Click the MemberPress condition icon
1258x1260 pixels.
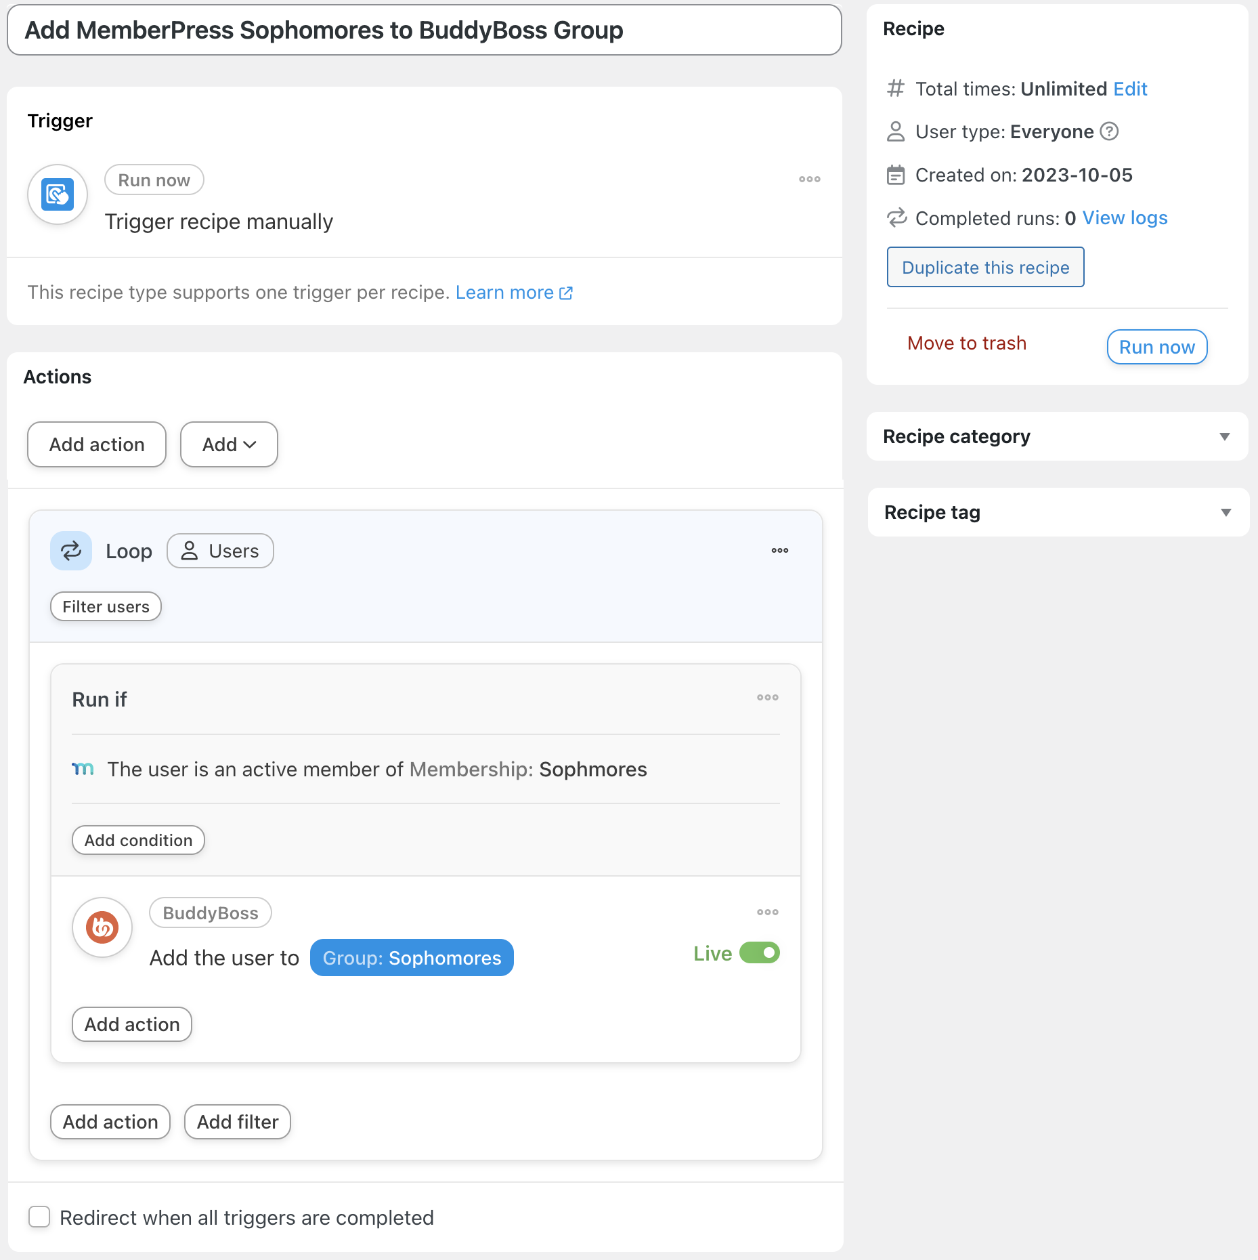pyautogui.click(x=83, y=769)
